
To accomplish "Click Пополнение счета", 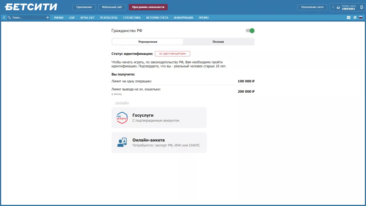I will (x=312, y=7).
